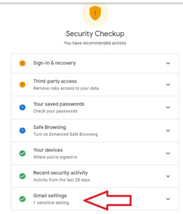Select the green check icon for Recent security activity
183x214 pixels.
tap(22, 176)
